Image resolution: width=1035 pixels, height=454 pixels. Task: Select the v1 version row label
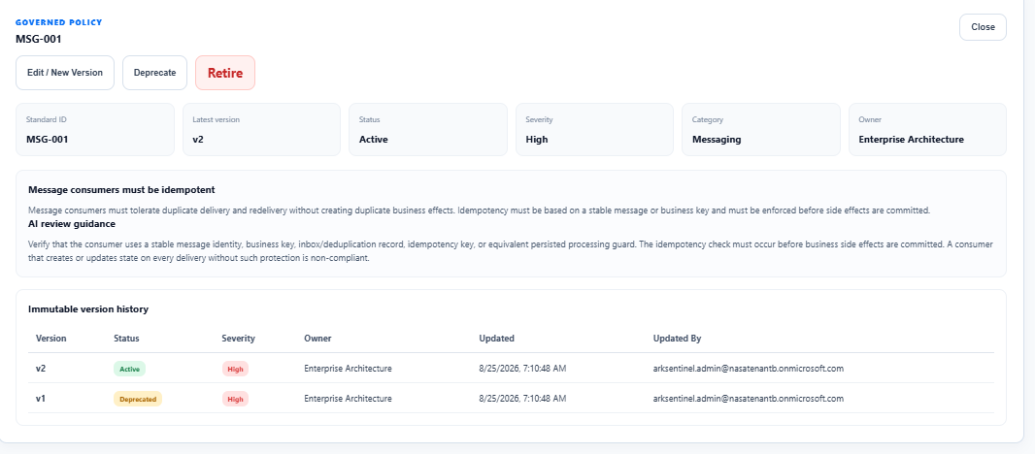pos(41,399)
